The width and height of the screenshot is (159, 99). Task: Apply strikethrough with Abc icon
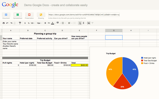49,23
